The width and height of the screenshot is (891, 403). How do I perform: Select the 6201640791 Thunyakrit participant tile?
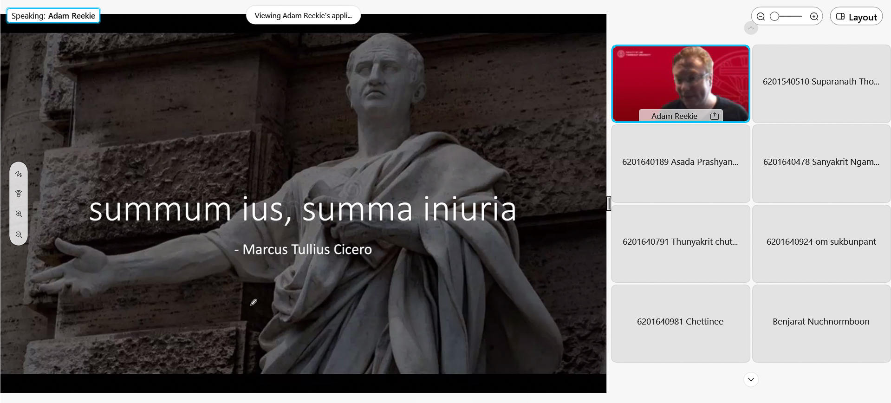point(680,243)
